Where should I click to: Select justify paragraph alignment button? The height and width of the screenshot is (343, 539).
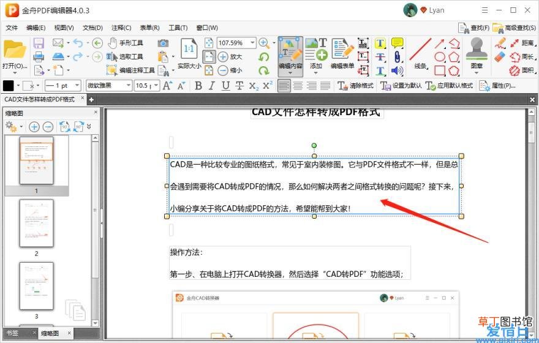point(325,86)
